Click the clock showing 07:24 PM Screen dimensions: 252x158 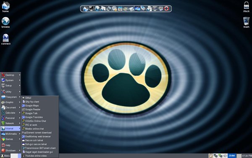coord(247,156)
